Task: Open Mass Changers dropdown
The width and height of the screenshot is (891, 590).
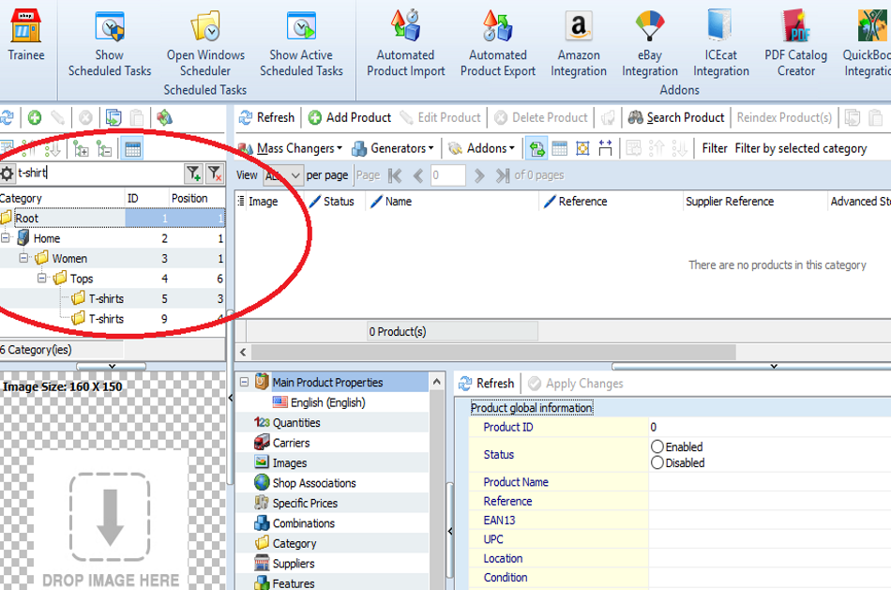Action: click(x=291, y=148)
